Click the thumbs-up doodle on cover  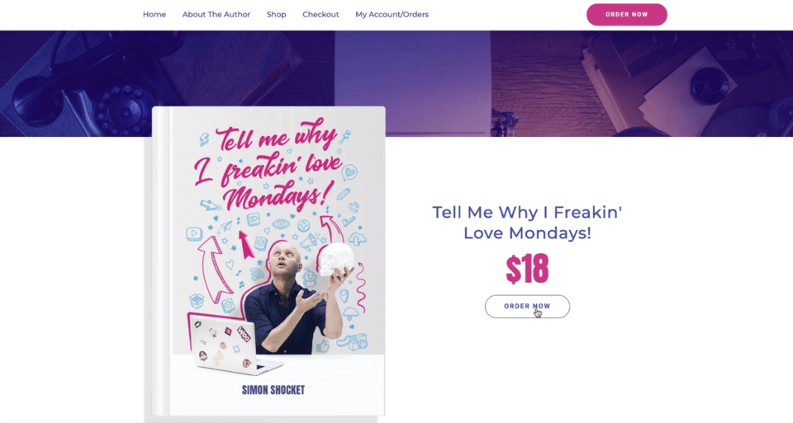point(322,346)
